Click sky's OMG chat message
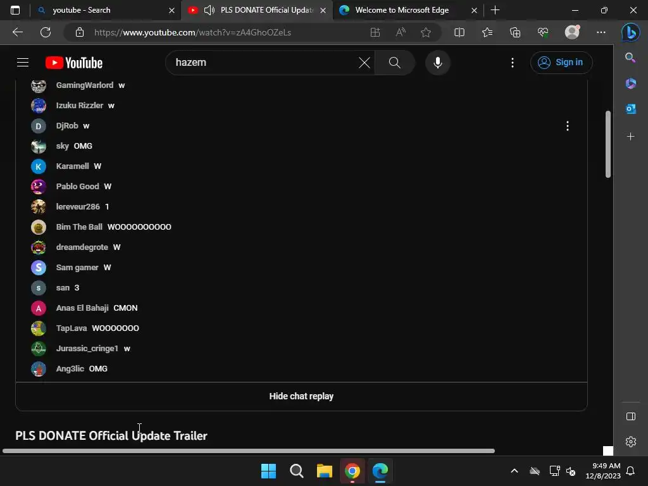The width and height of the screenshot is (648, 486). (x=83, y=146)
